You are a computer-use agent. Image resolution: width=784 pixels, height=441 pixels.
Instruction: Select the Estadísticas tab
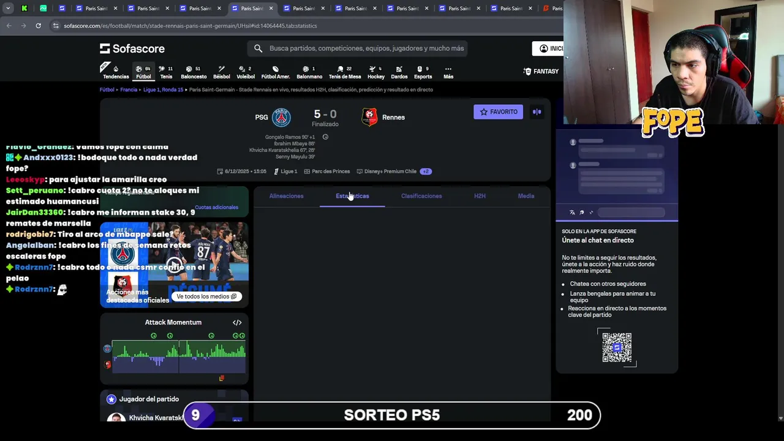coord(352,196)
